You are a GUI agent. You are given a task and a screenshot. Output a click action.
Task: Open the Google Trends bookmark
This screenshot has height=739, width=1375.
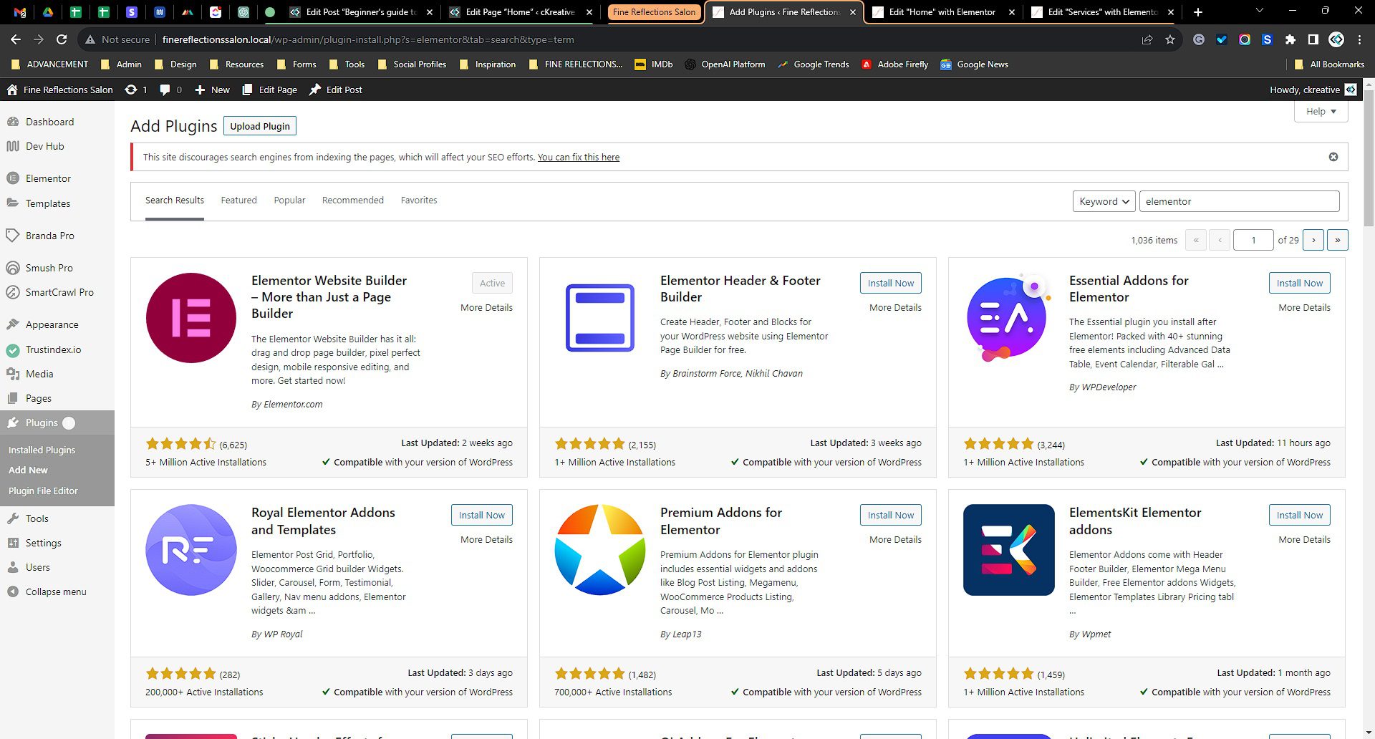point(813,64)
